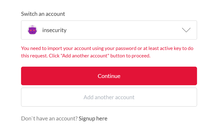The width and height of the screenshot is (216, 136).
Task: Select the insecurity account name
Action: 54,30
